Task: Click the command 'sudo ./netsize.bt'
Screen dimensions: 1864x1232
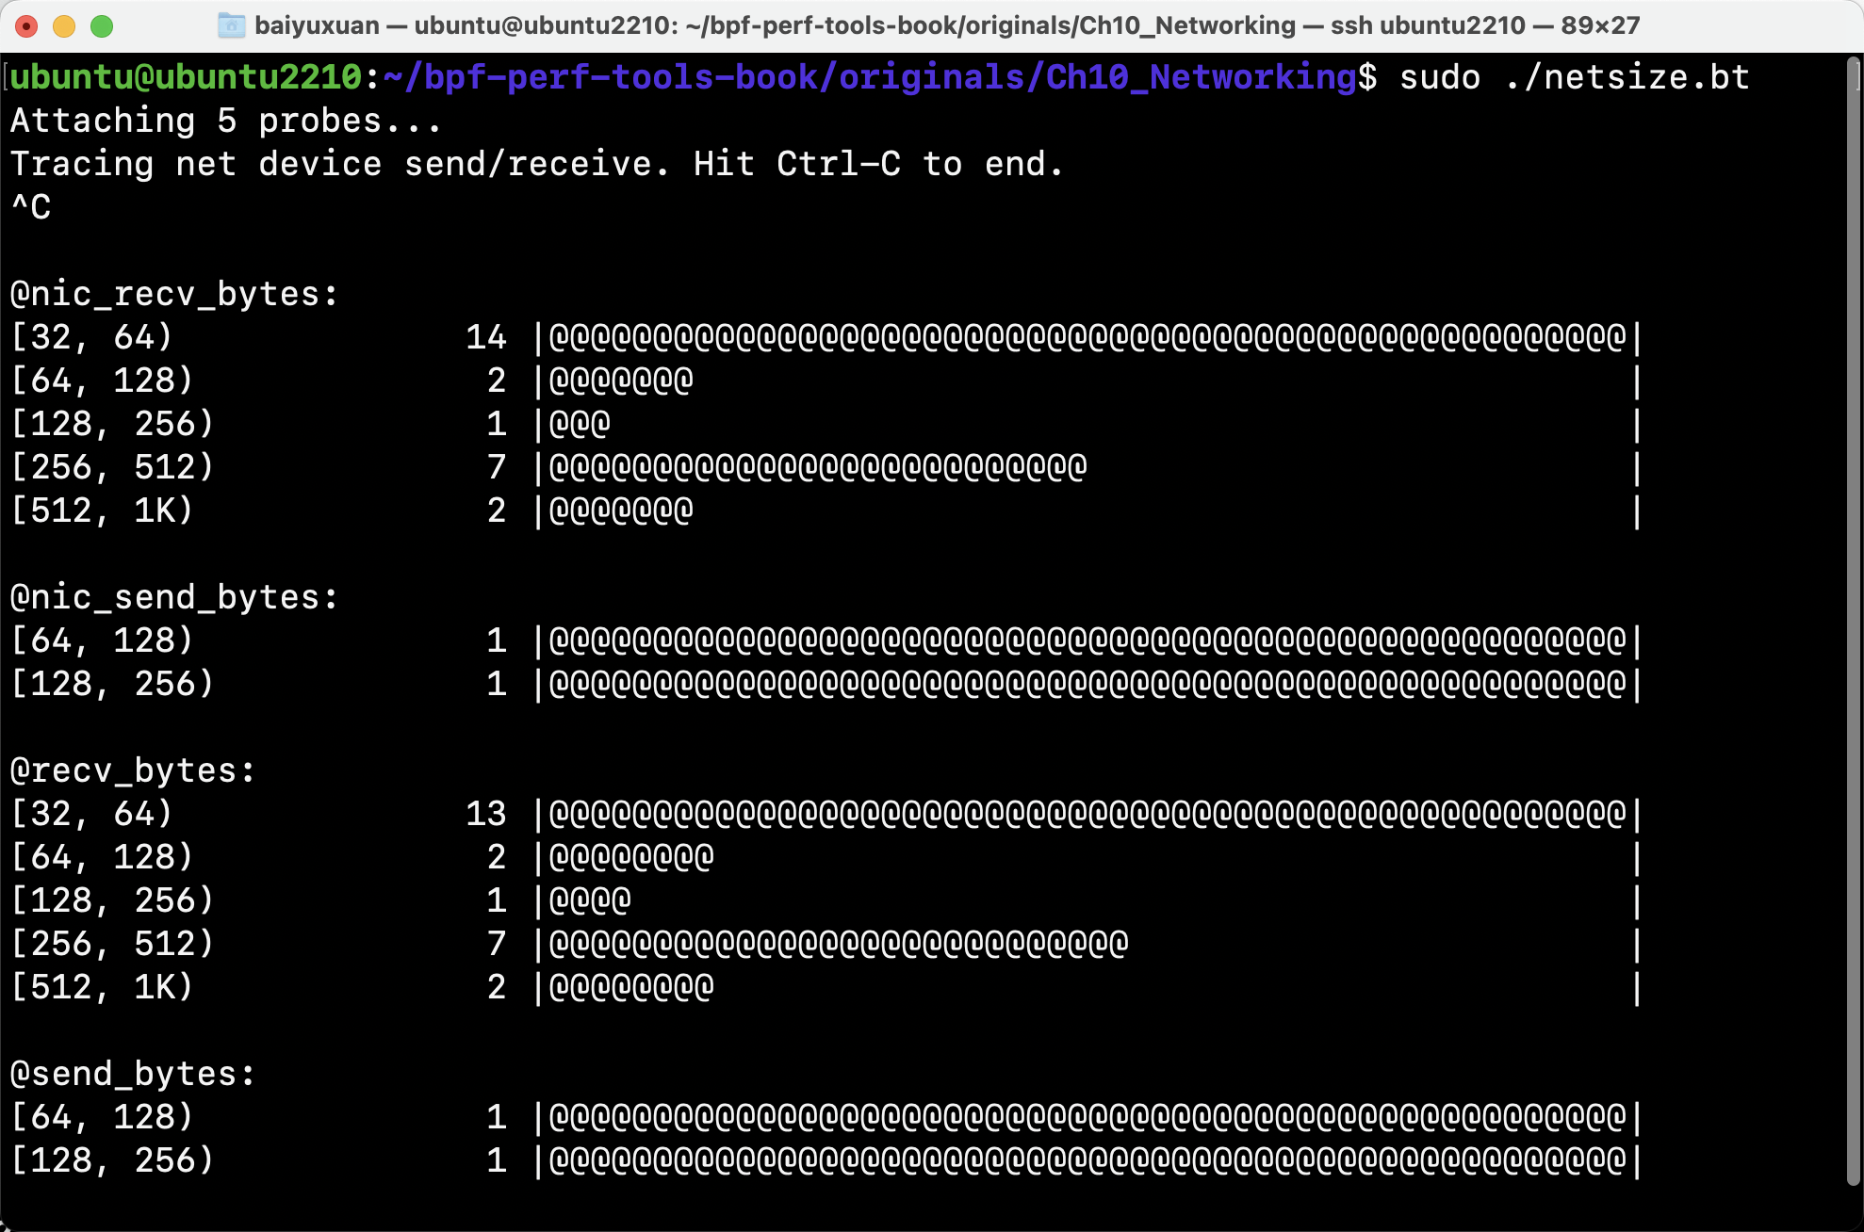Action: [1574, 77]
